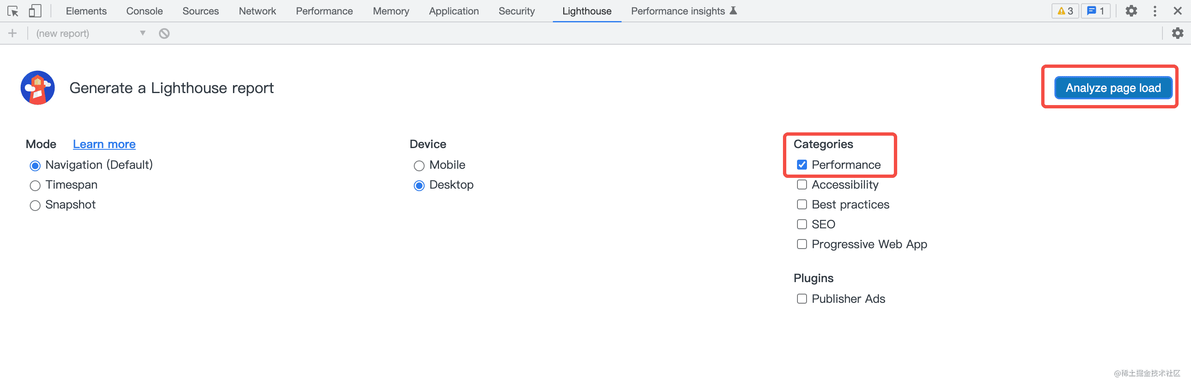Check the SEO category checkbox
Image resolution: width=1191 pixels, height=388 pixels.
pos(802,225)
